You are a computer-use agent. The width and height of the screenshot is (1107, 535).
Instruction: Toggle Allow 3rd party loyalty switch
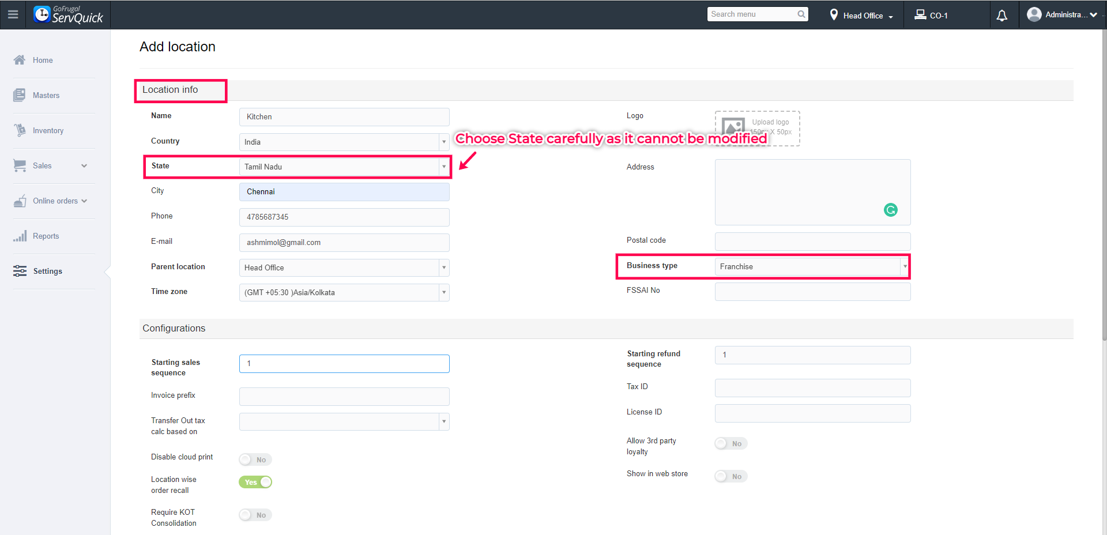[x=731, y=443]
